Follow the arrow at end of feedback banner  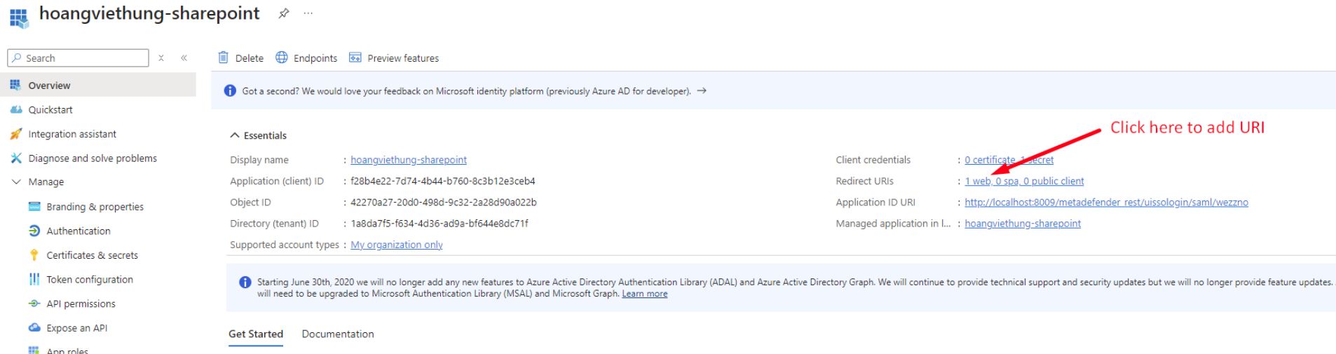[x=702, y=91]
